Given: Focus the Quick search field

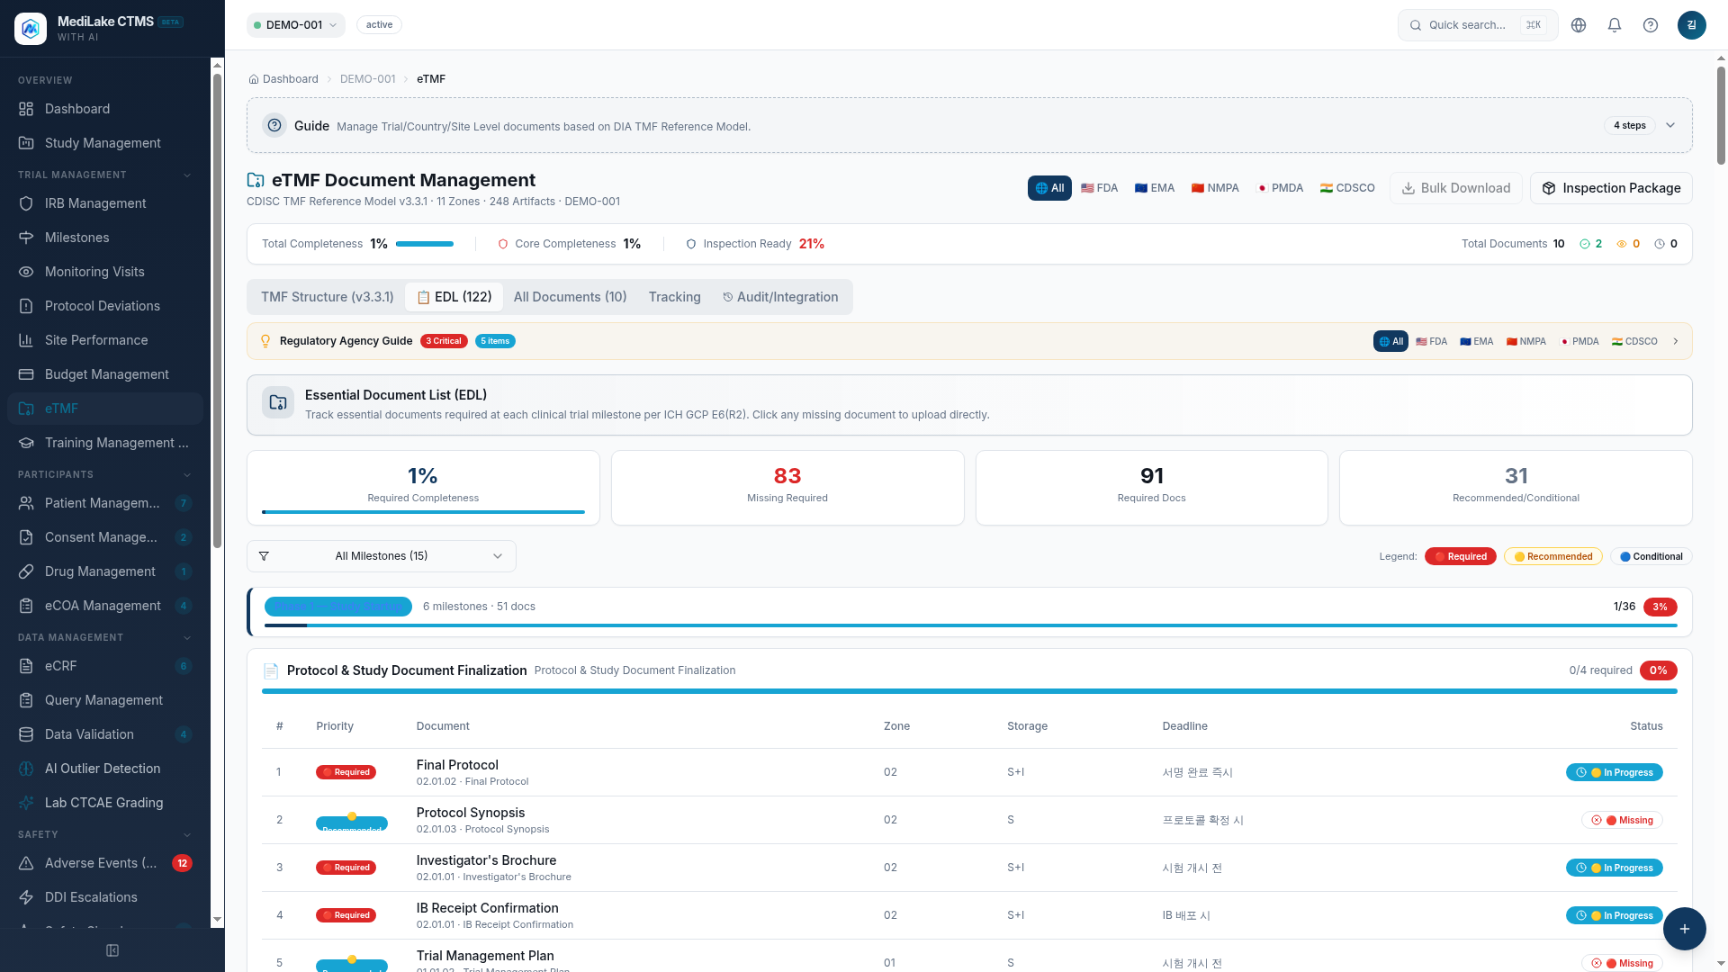Looking at the screenshot, I should click(1478, 25).
